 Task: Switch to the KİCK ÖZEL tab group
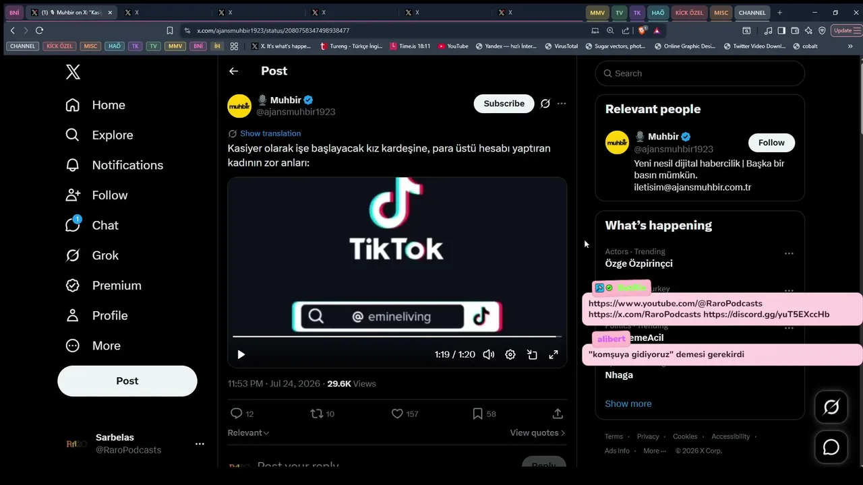coord(689,13)
